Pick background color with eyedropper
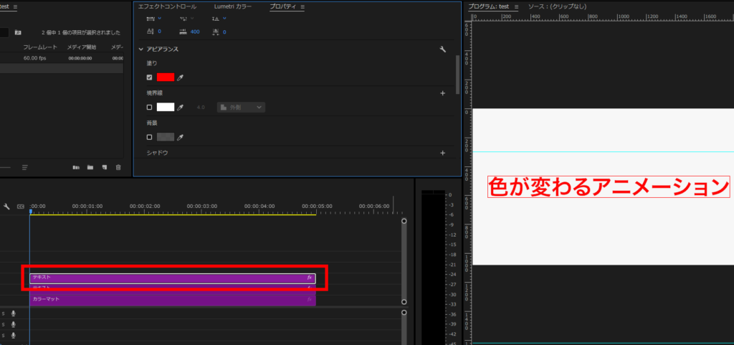Viewport: 734px width, 345px height. (x=181, y=137)
